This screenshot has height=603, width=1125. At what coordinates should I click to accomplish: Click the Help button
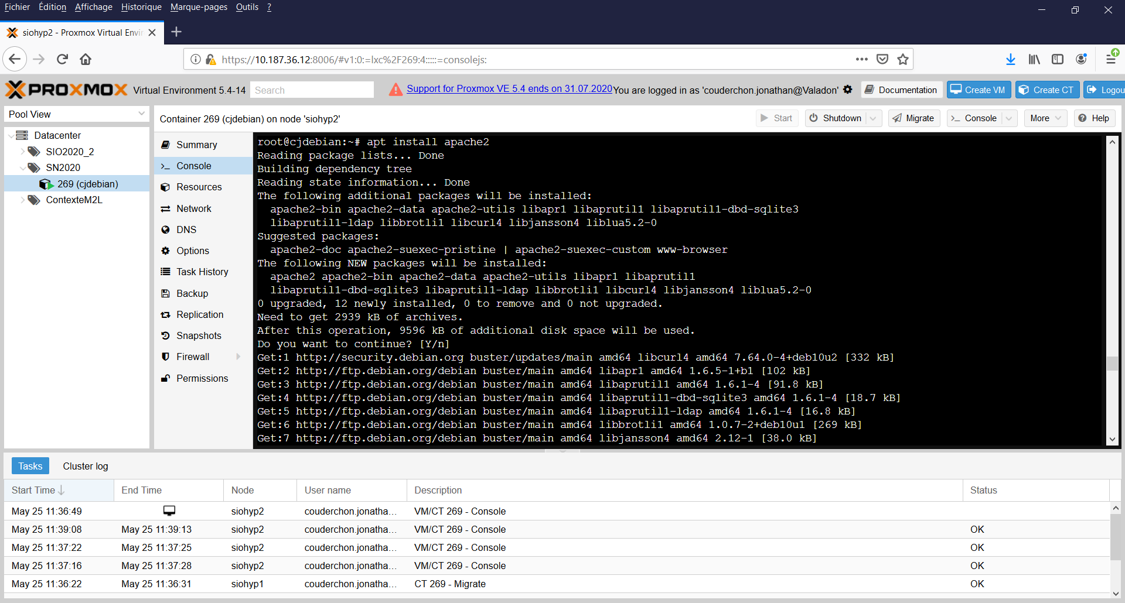(1095, 118)
